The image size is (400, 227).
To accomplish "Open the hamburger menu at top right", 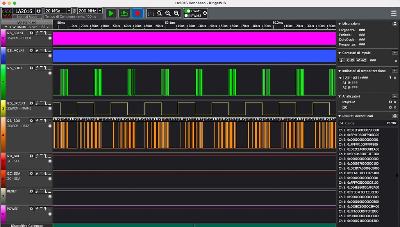I will pyautogui.click(x=393, y=13).
